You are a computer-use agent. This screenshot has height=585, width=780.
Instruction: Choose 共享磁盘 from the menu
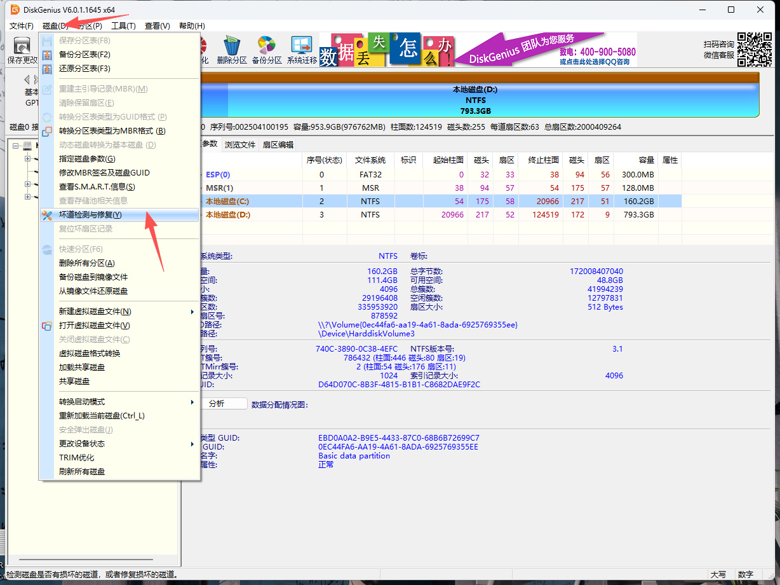tap(119, 382)
